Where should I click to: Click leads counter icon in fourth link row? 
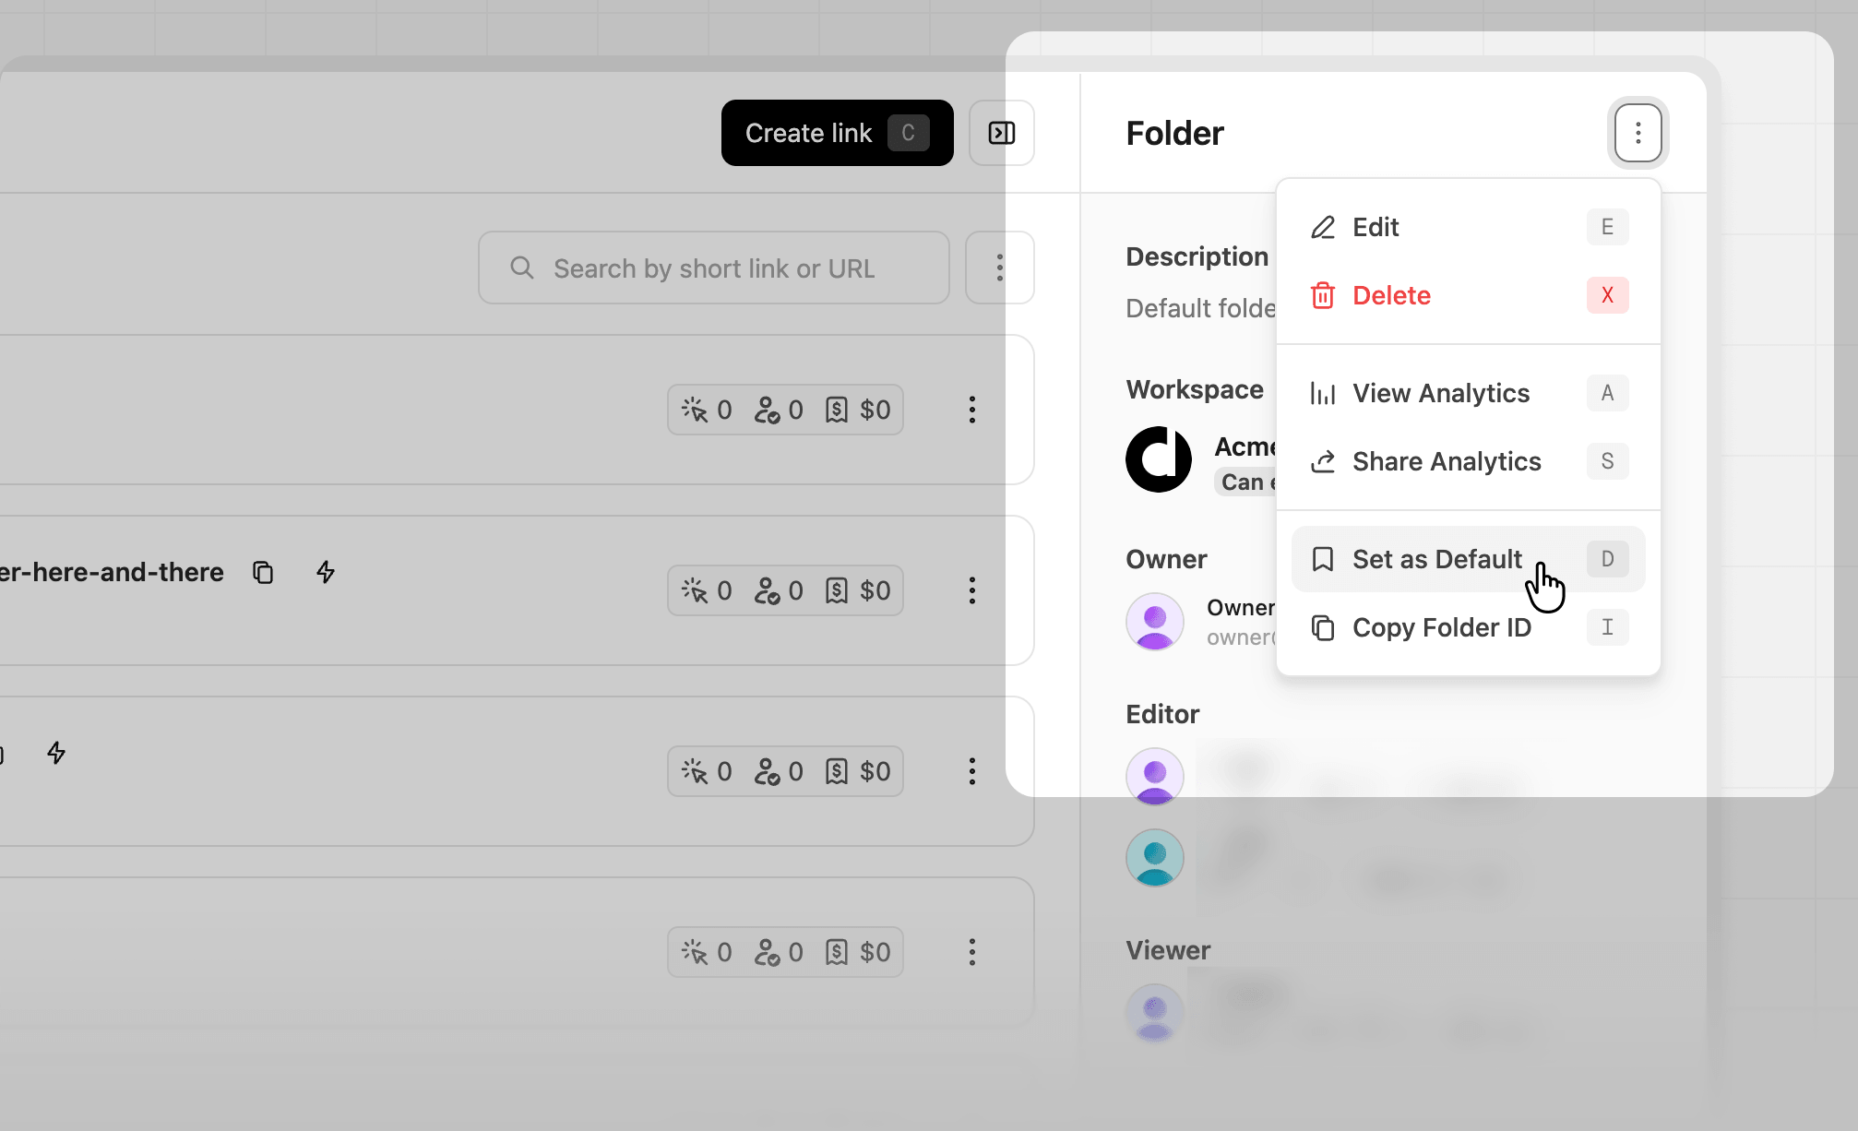tap(767, 952)
